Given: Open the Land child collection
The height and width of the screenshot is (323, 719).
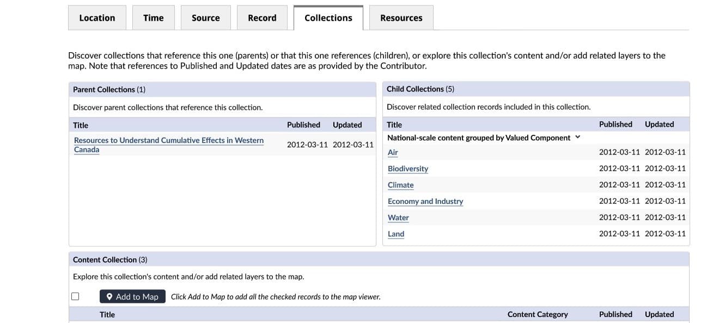Looking at the screenshot, I should 396,234.
